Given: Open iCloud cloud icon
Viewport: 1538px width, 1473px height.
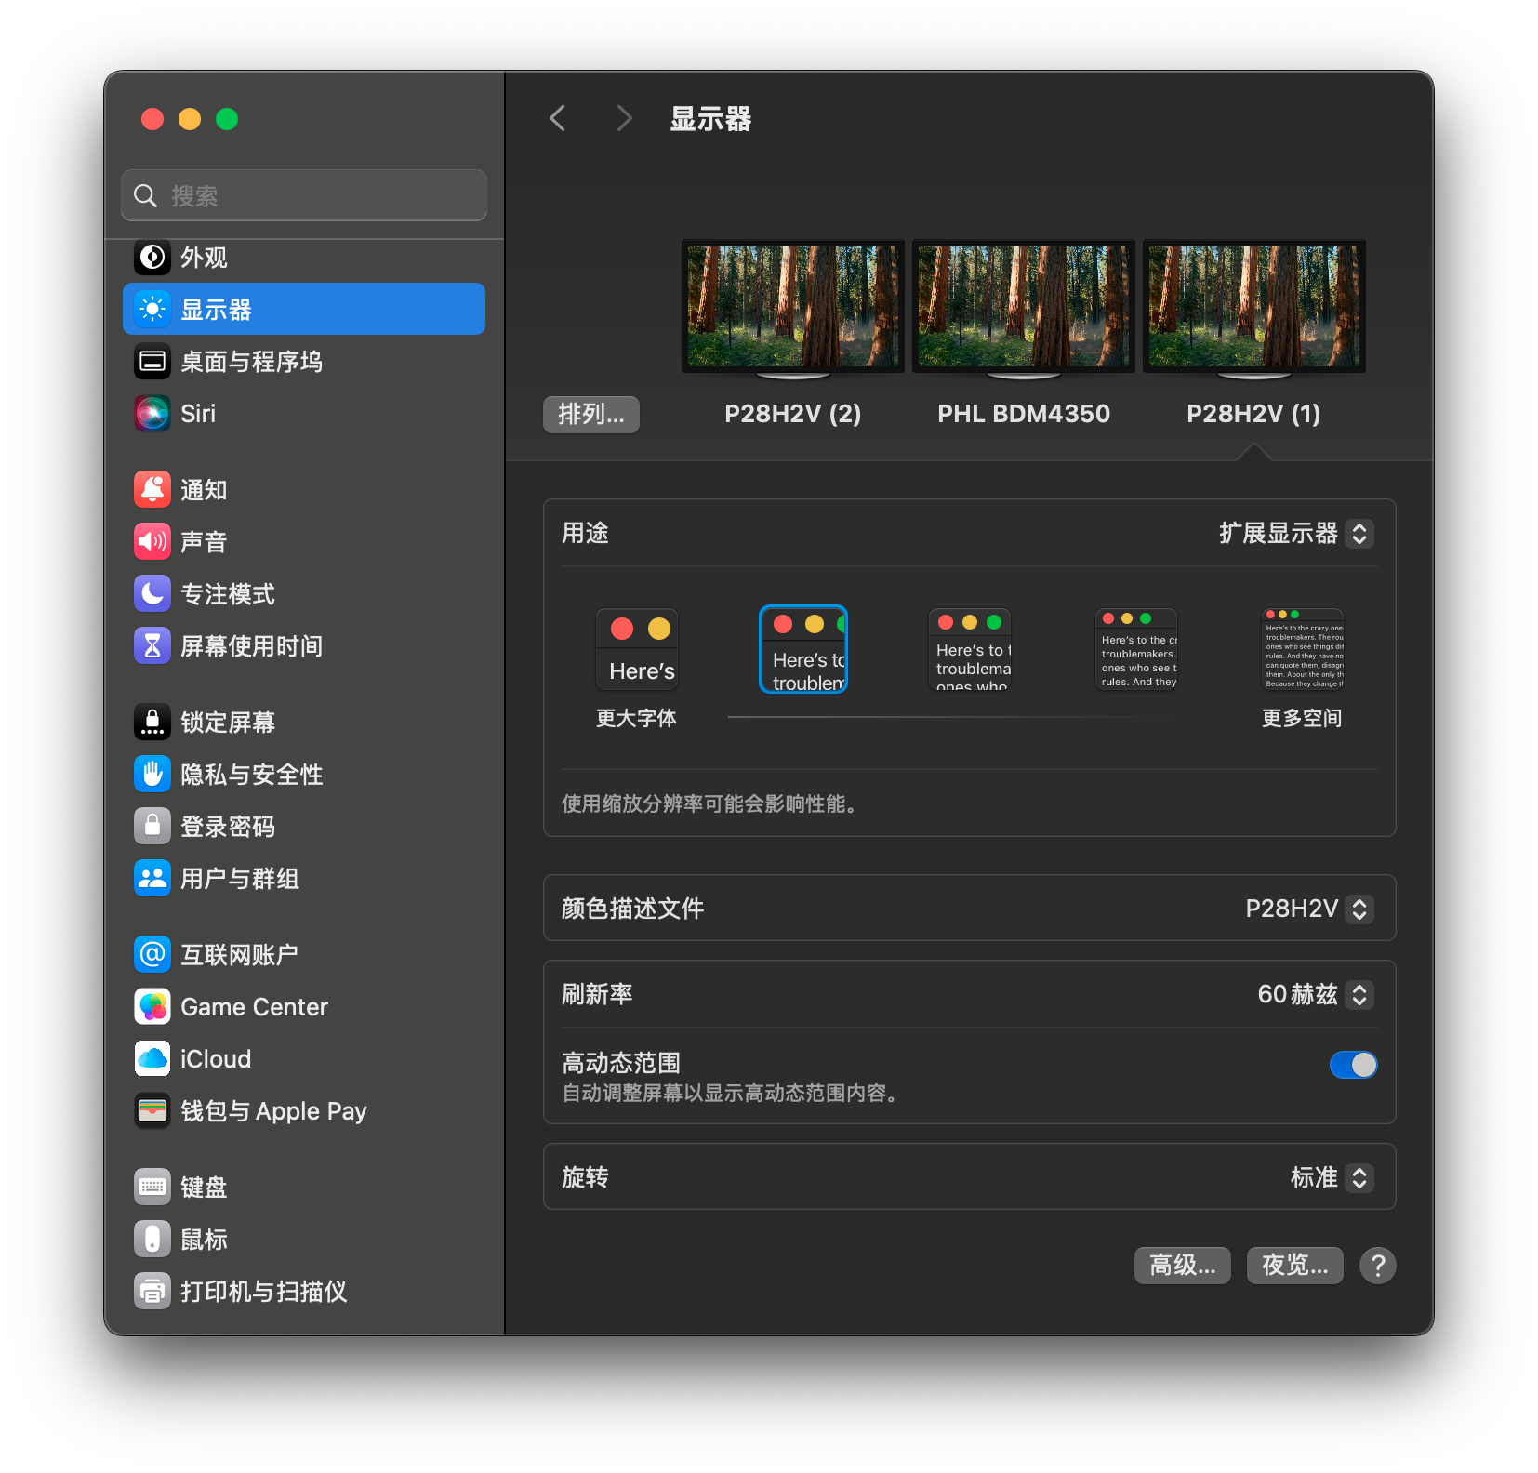Looking at the screenshot, I should pos(152,1058).
